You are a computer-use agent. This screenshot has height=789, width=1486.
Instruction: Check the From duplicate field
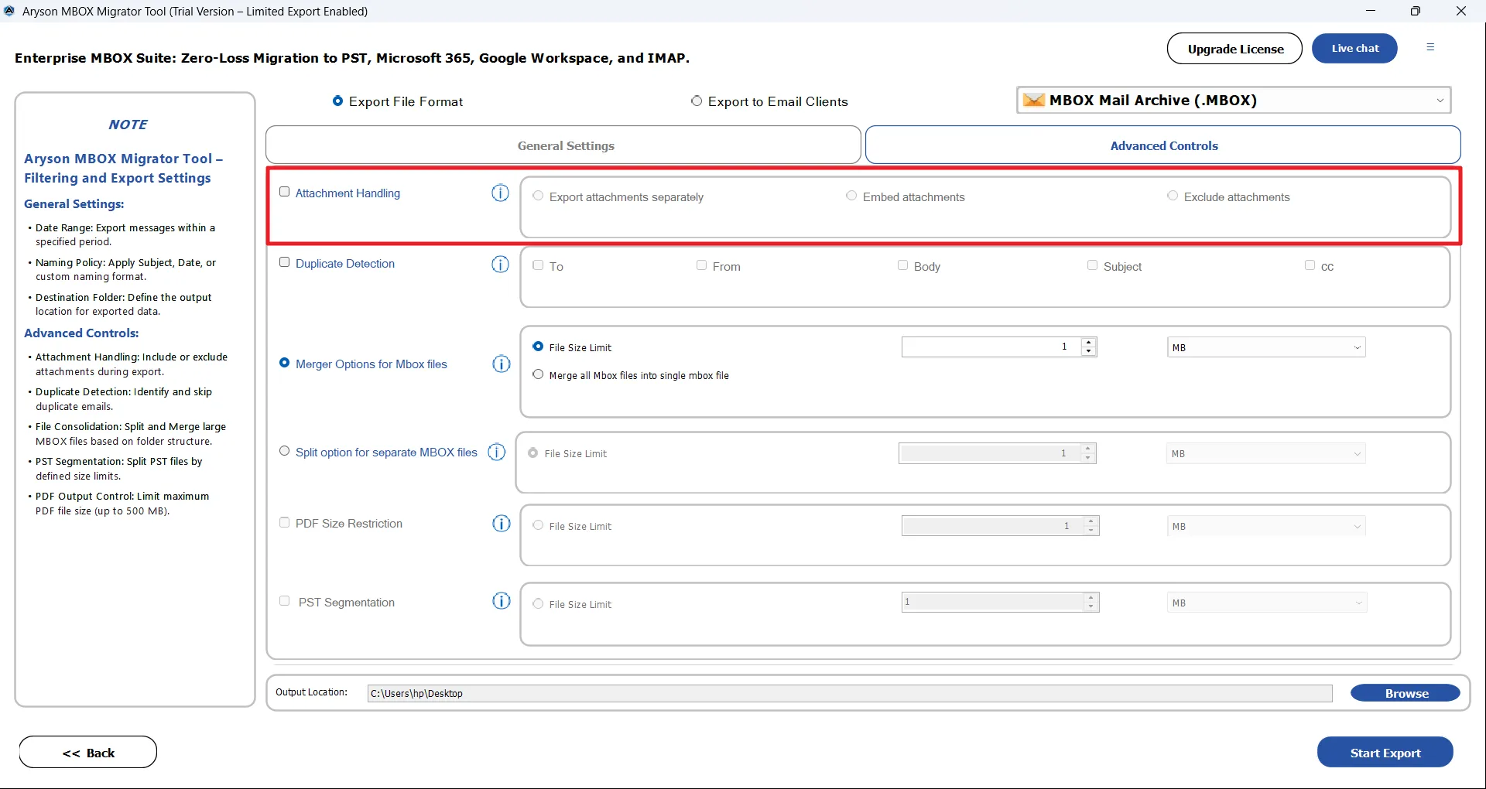(701, 265)
